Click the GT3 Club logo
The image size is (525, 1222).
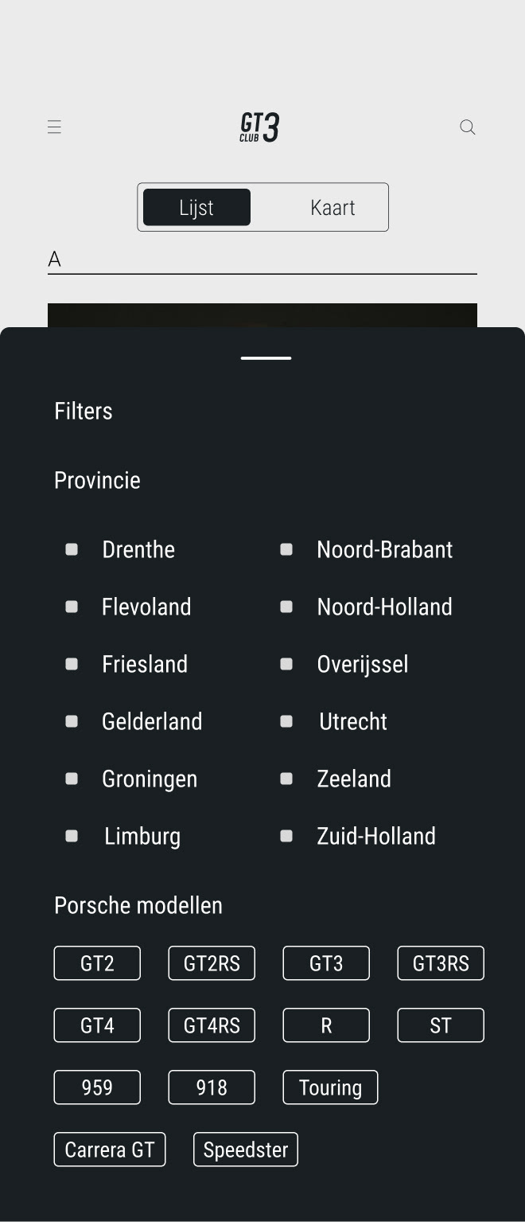(x=260, y=127)
